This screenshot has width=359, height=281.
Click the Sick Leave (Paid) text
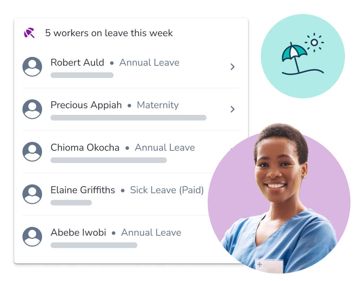pyautogui.click(x=167, y=190)
